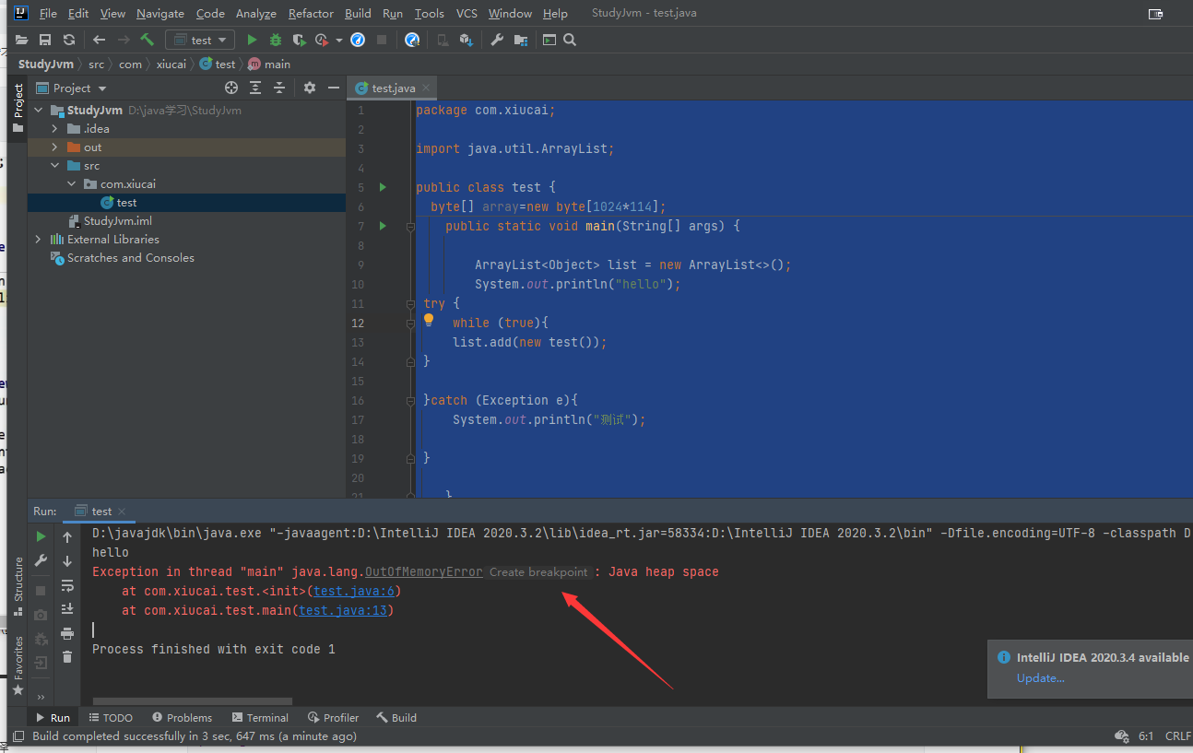Click Select Opened File target icon in Project panel

(231, 88)
